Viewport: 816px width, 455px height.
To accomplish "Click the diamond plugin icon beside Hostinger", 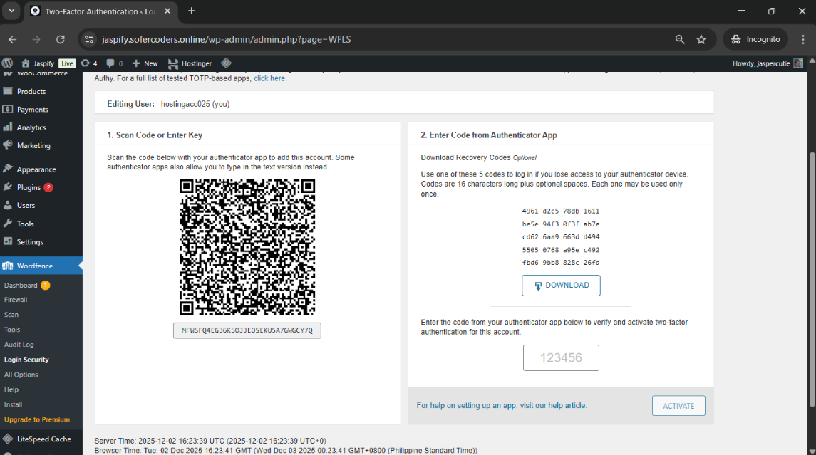I will pyautogui.click(x=224, y=63).
